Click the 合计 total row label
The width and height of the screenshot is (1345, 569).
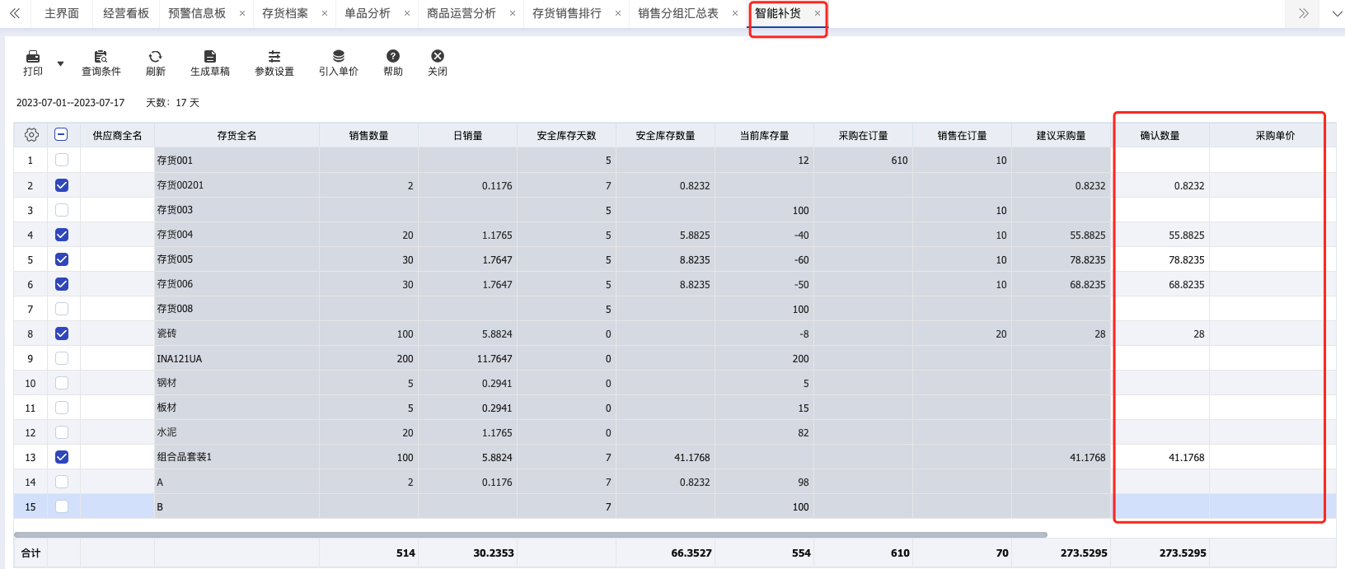coord(30,553)
